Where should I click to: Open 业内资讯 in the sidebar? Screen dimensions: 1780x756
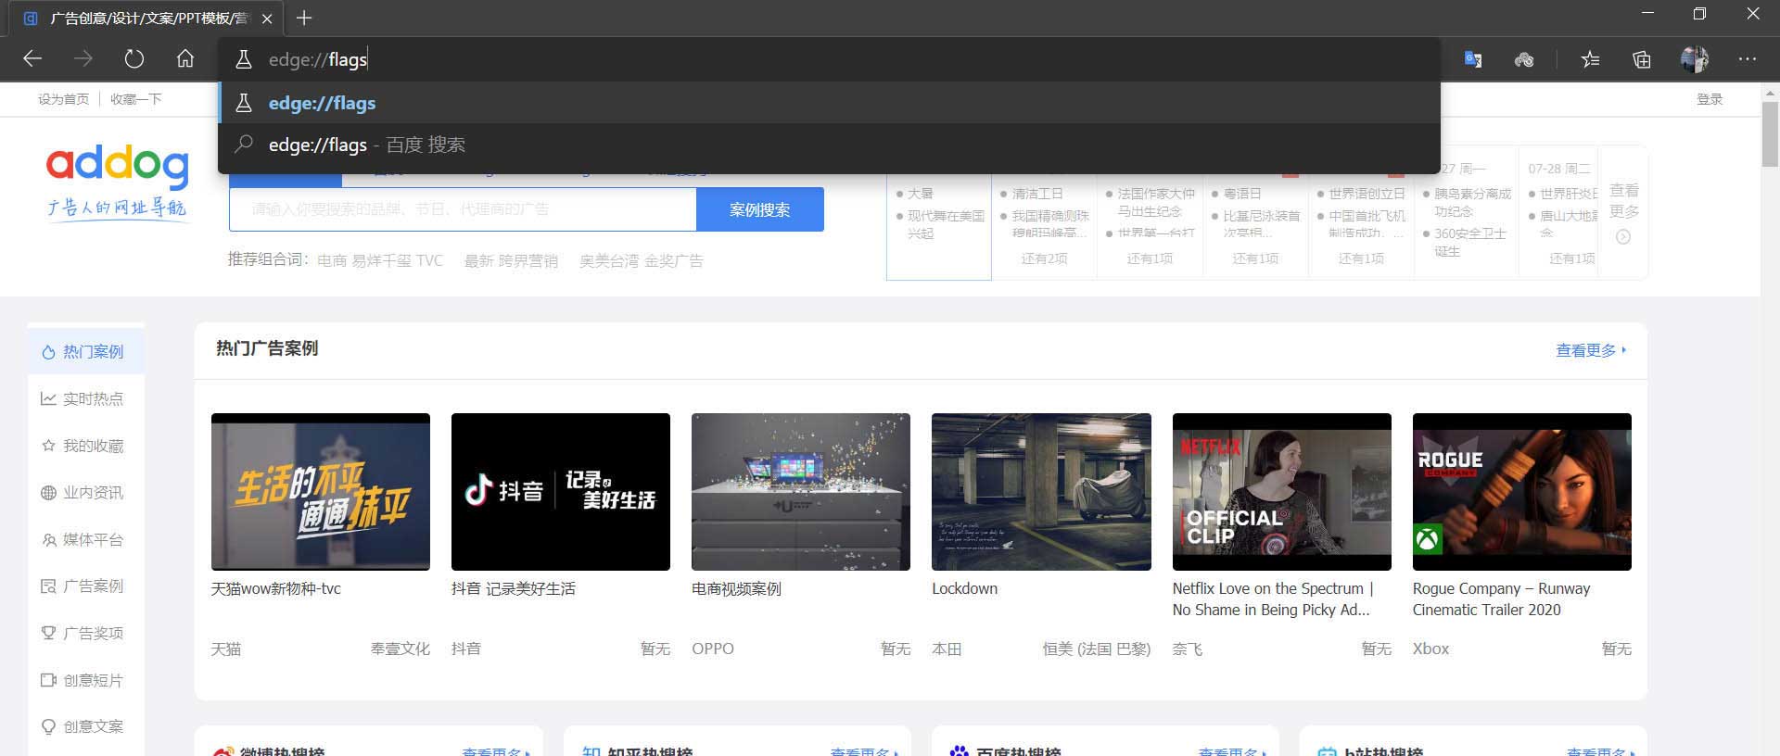pos(85,493)
